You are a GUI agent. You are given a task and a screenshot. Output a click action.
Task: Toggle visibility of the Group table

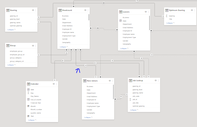tap(33, 46)
